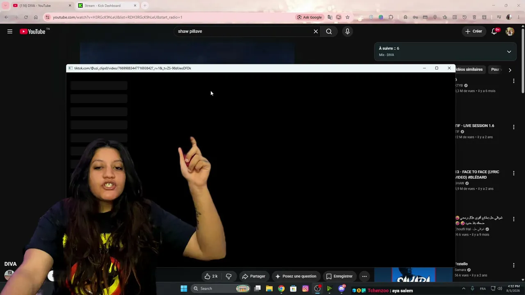Open Instagram from the taskbar

pyautogui.click(x=305, y=288)
